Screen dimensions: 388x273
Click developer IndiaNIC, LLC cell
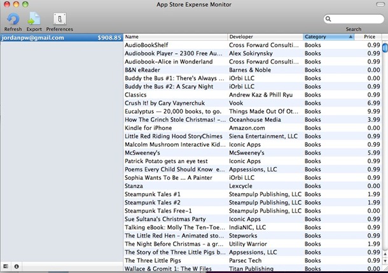point(247,227)
